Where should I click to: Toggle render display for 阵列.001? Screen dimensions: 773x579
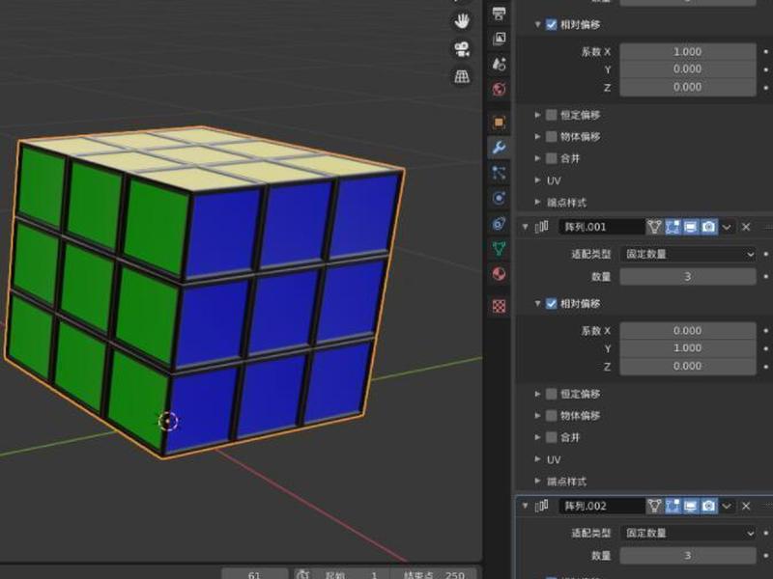click(709, 227)
